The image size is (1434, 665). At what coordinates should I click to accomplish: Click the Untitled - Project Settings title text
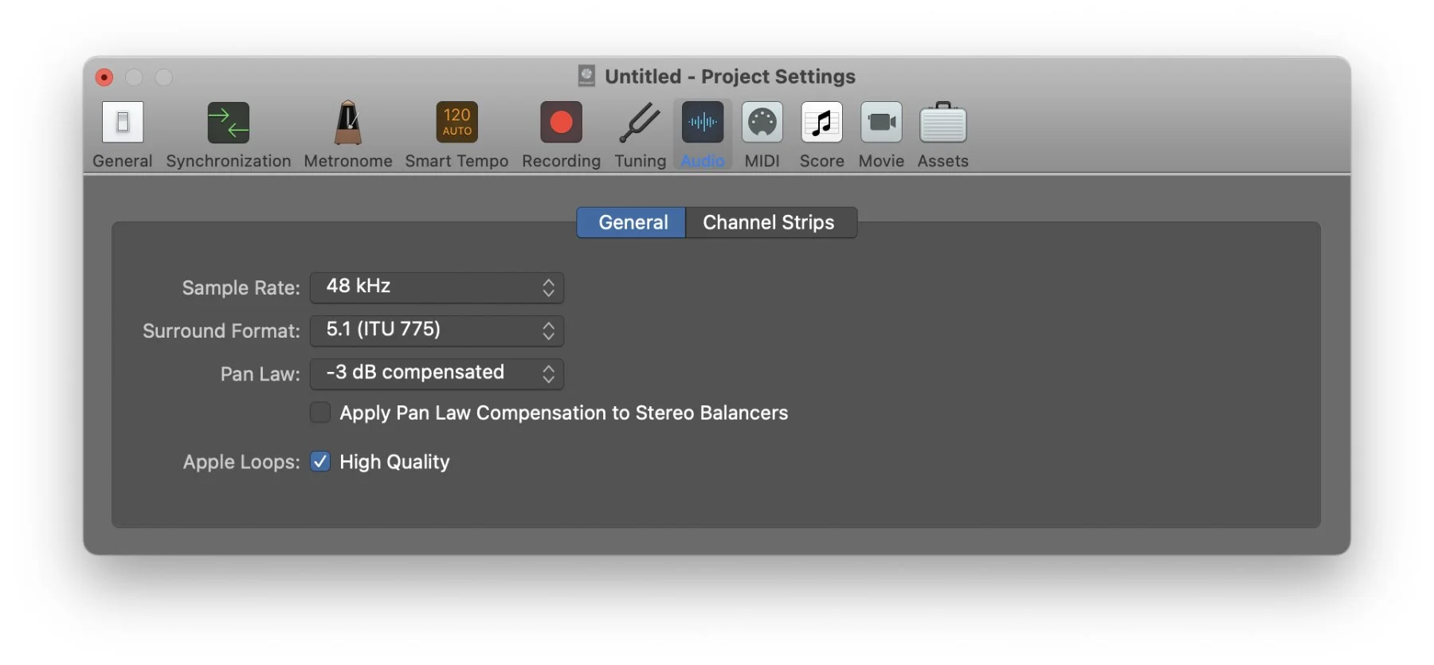coord(730,76)
